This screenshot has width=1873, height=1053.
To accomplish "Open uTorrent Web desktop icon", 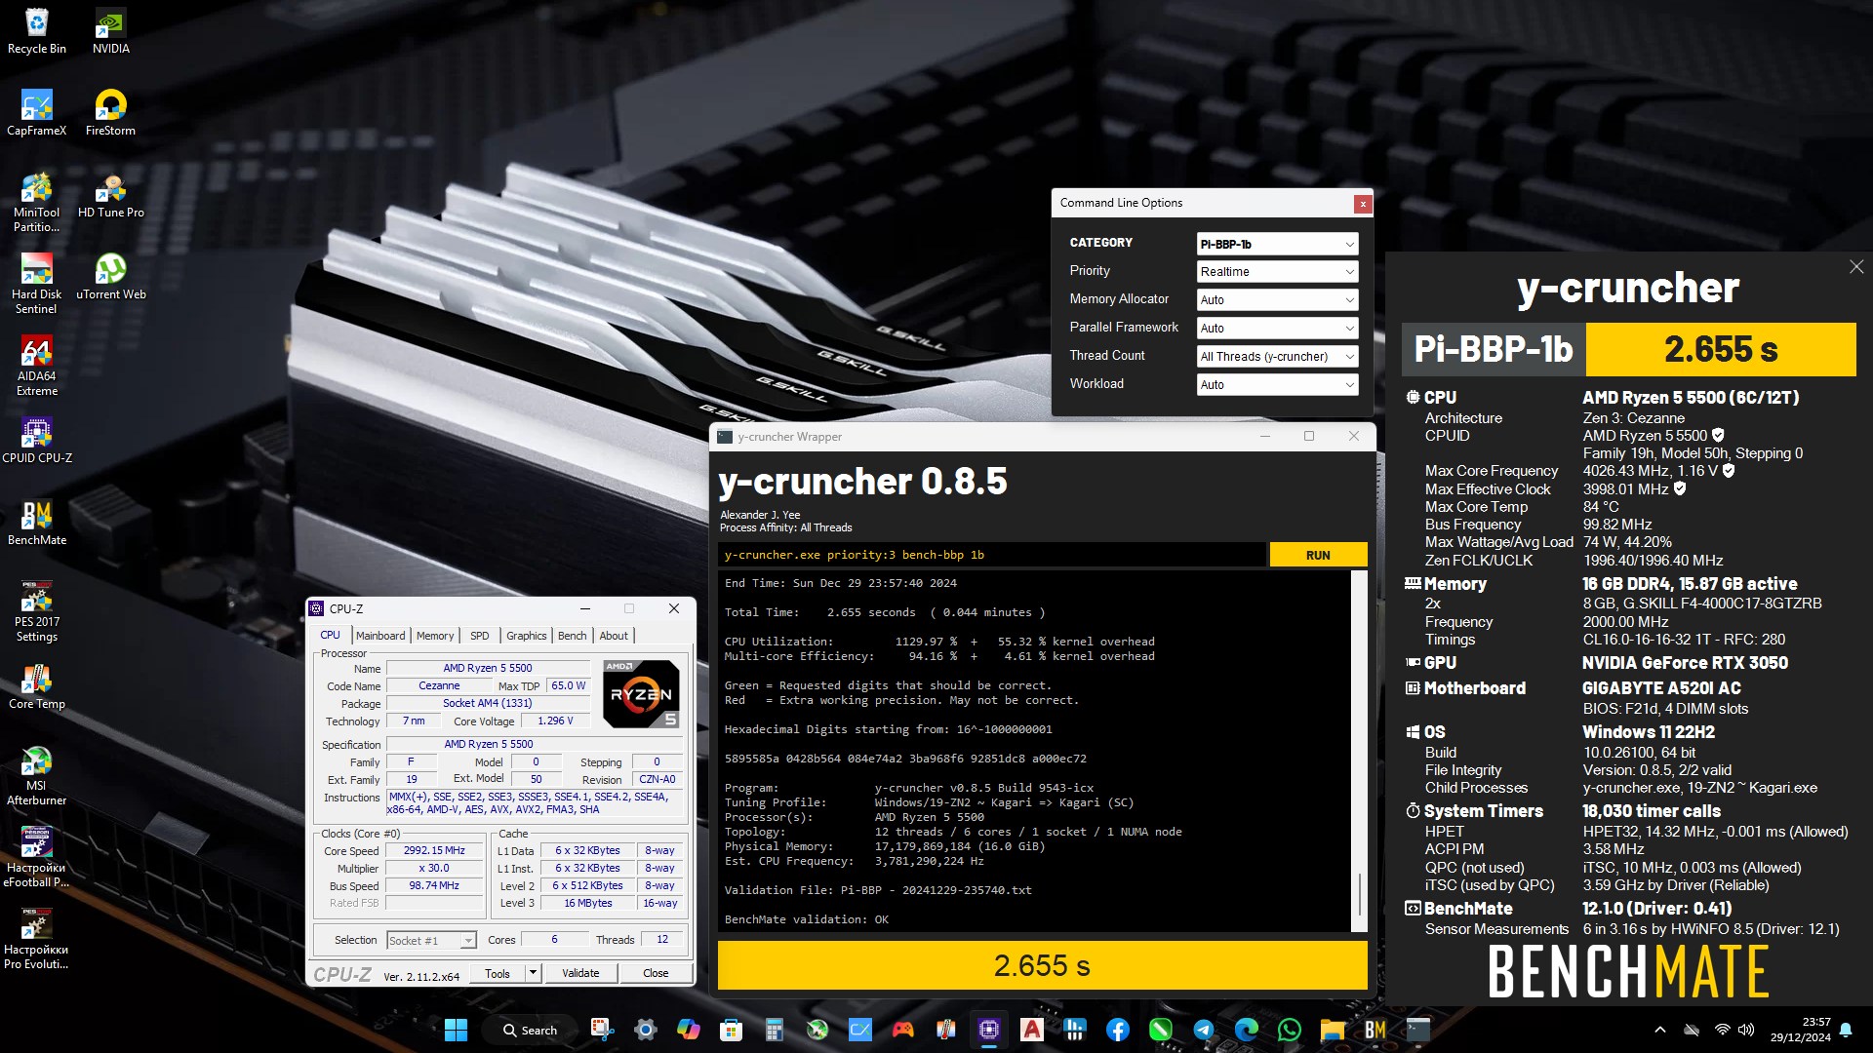I will [110, 277].
